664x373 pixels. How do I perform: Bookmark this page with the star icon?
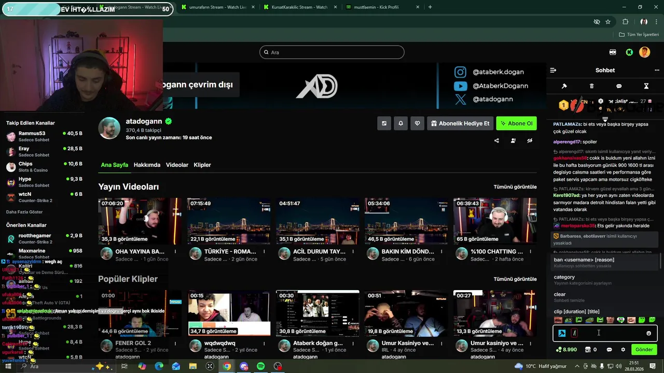pos(608,22)
